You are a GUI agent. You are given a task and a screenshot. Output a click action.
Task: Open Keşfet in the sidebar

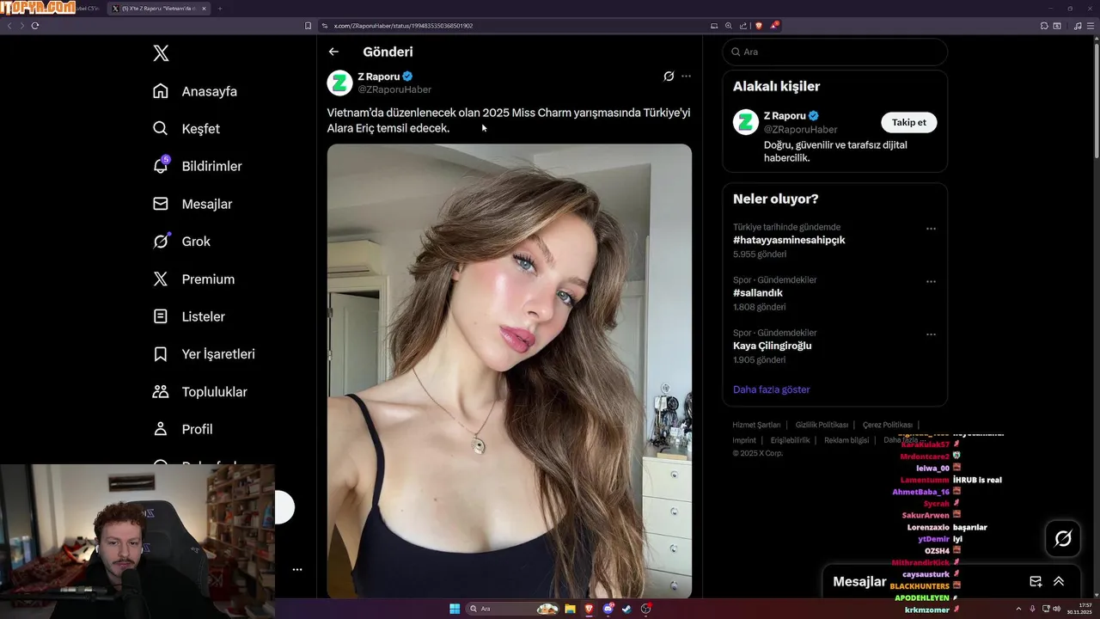tap(186, 129)
